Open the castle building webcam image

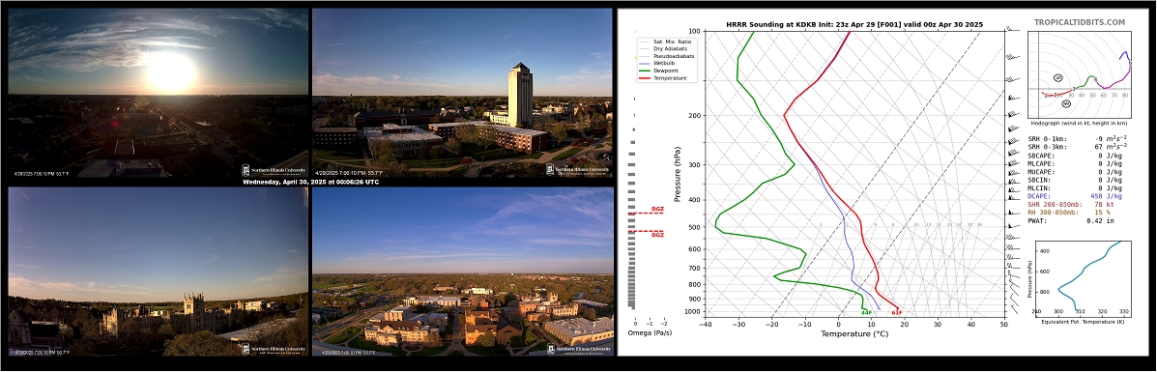coord(158,272)
